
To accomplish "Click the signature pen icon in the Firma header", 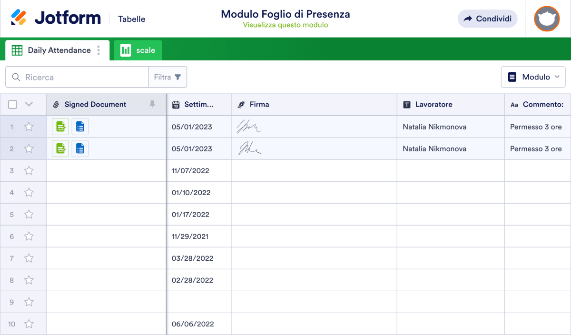I will 242,104.
